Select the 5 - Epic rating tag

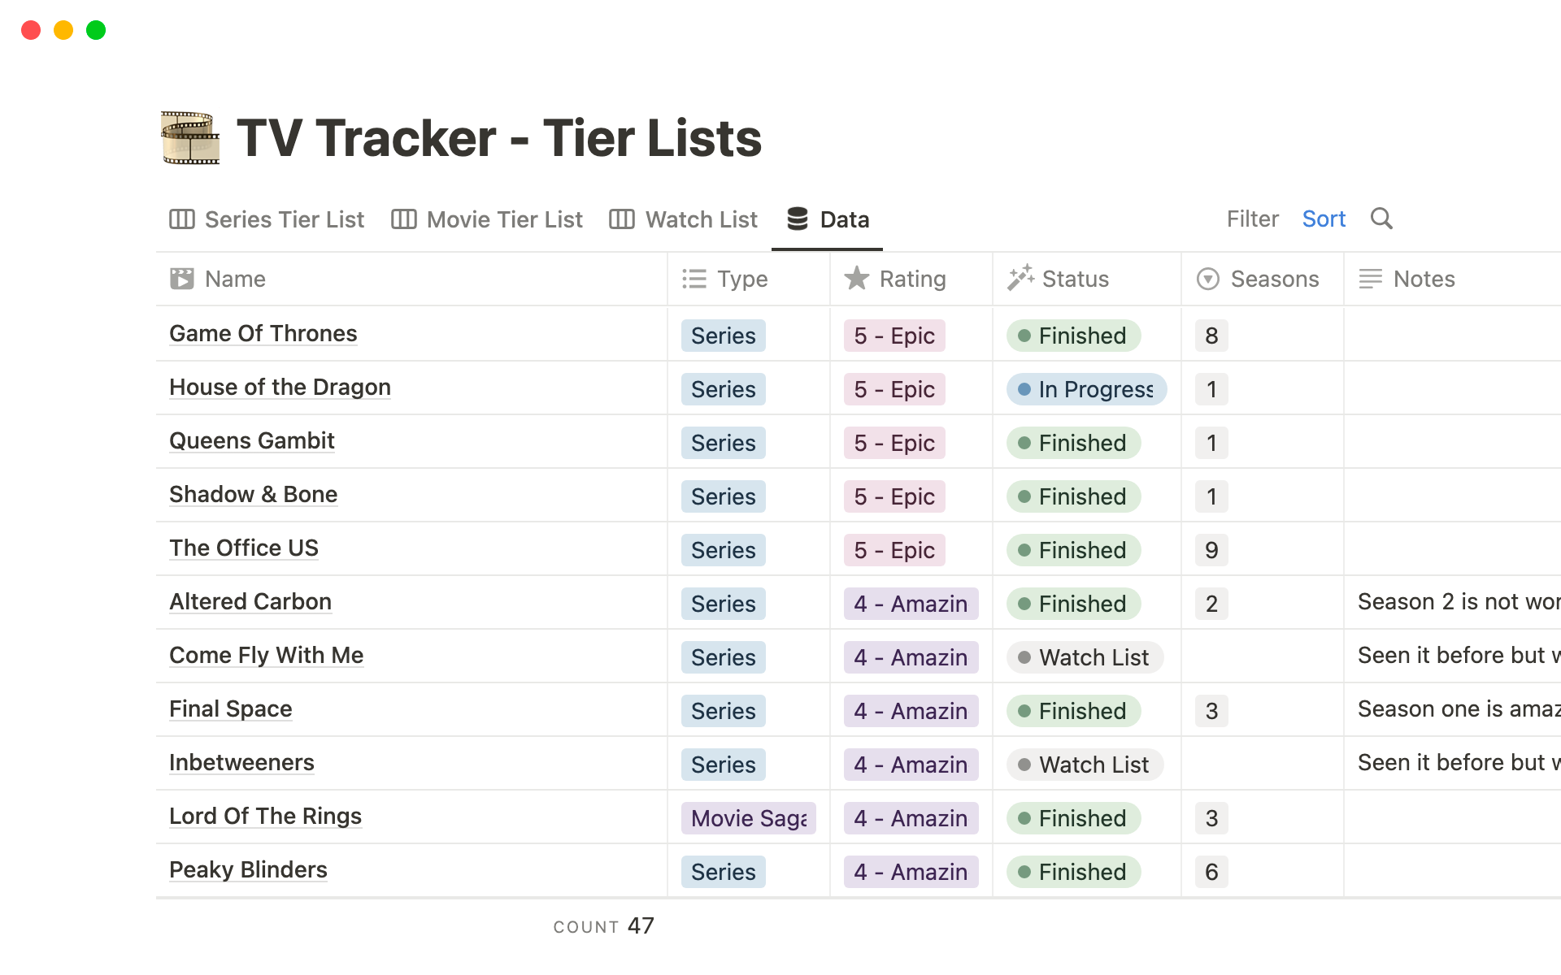point(894,332)
